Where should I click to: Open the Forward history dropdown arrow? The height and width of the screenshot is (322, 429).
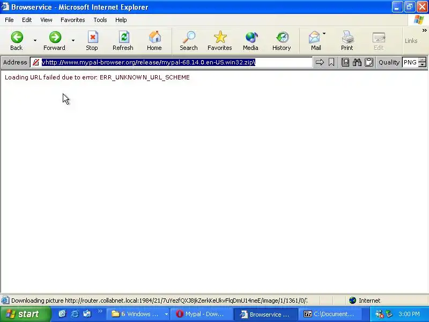tap(73, 41)
